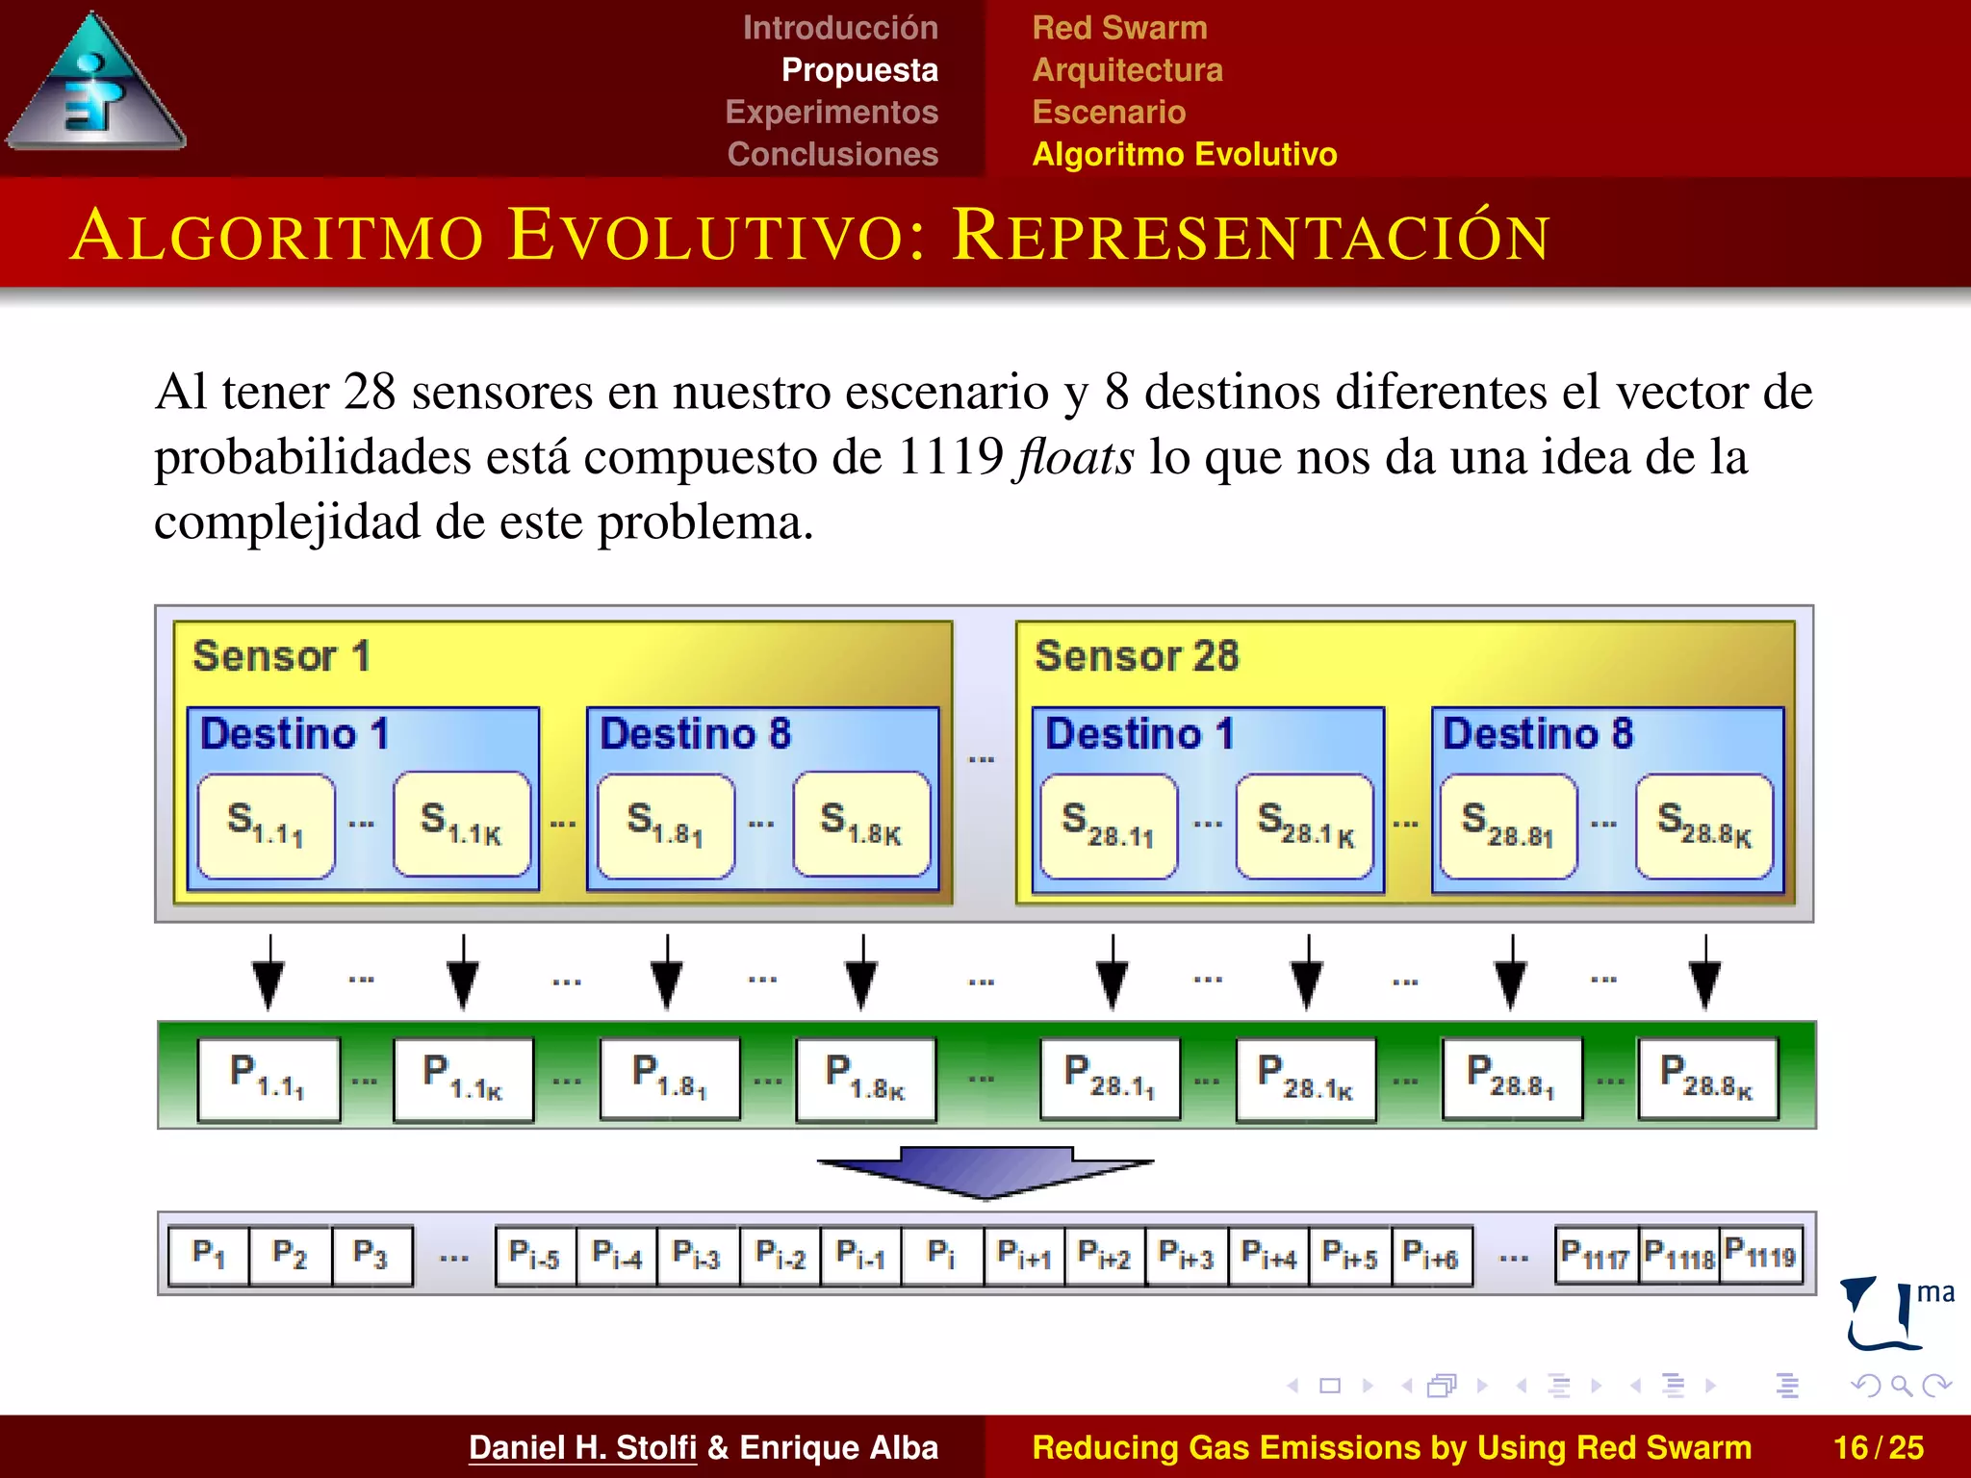Screen dimensions: 1971x1478
Task: Click the 'Sensor 1' label
Action: (281, 656)
